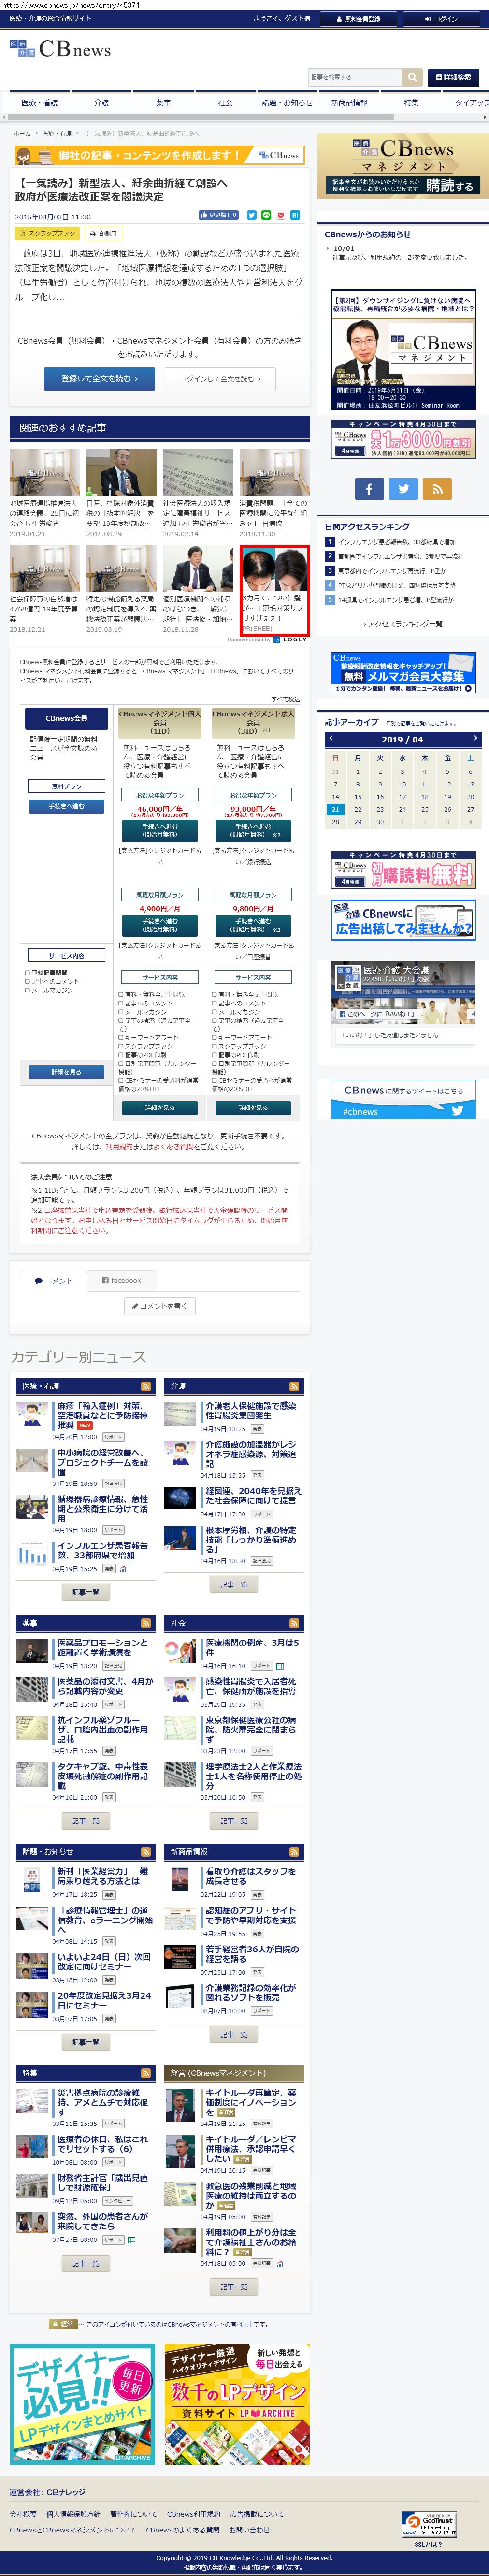
Task: Click 詳細検索 button beside search
Action: (x=453, y=77)
